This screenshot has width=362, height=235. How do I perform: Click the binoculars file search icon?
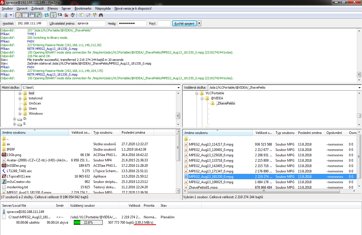(101, 15)
